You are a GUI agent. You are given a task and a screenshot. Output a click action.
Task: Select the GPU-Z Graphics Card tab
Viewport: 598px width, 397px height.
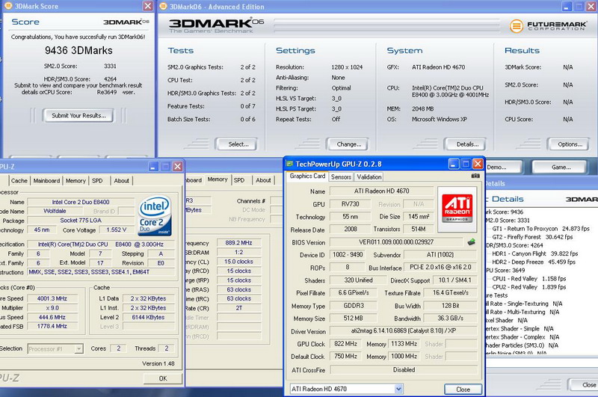307,176
